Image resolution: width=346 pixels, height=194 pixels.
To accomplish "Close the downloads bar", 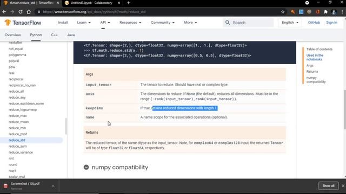I will coord(343,186).
